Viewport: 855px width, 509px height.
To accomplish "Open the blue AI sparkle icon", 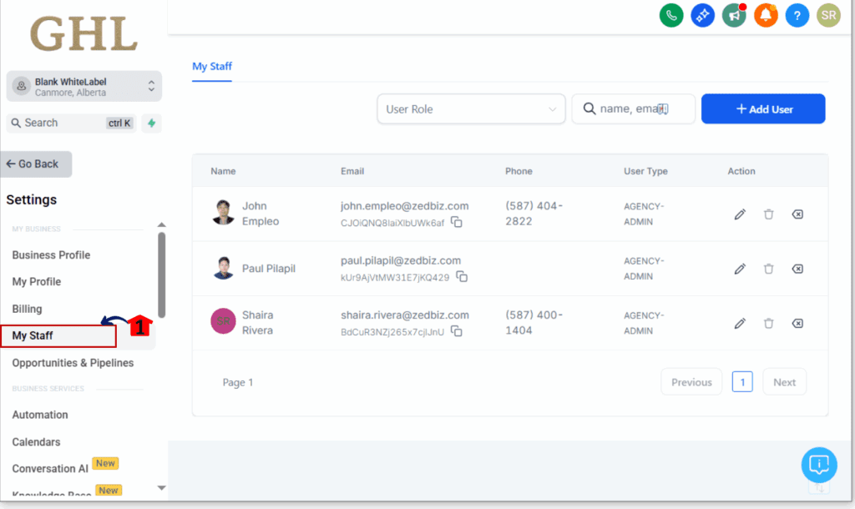I will pyautogui.click(x=702, y=15).
